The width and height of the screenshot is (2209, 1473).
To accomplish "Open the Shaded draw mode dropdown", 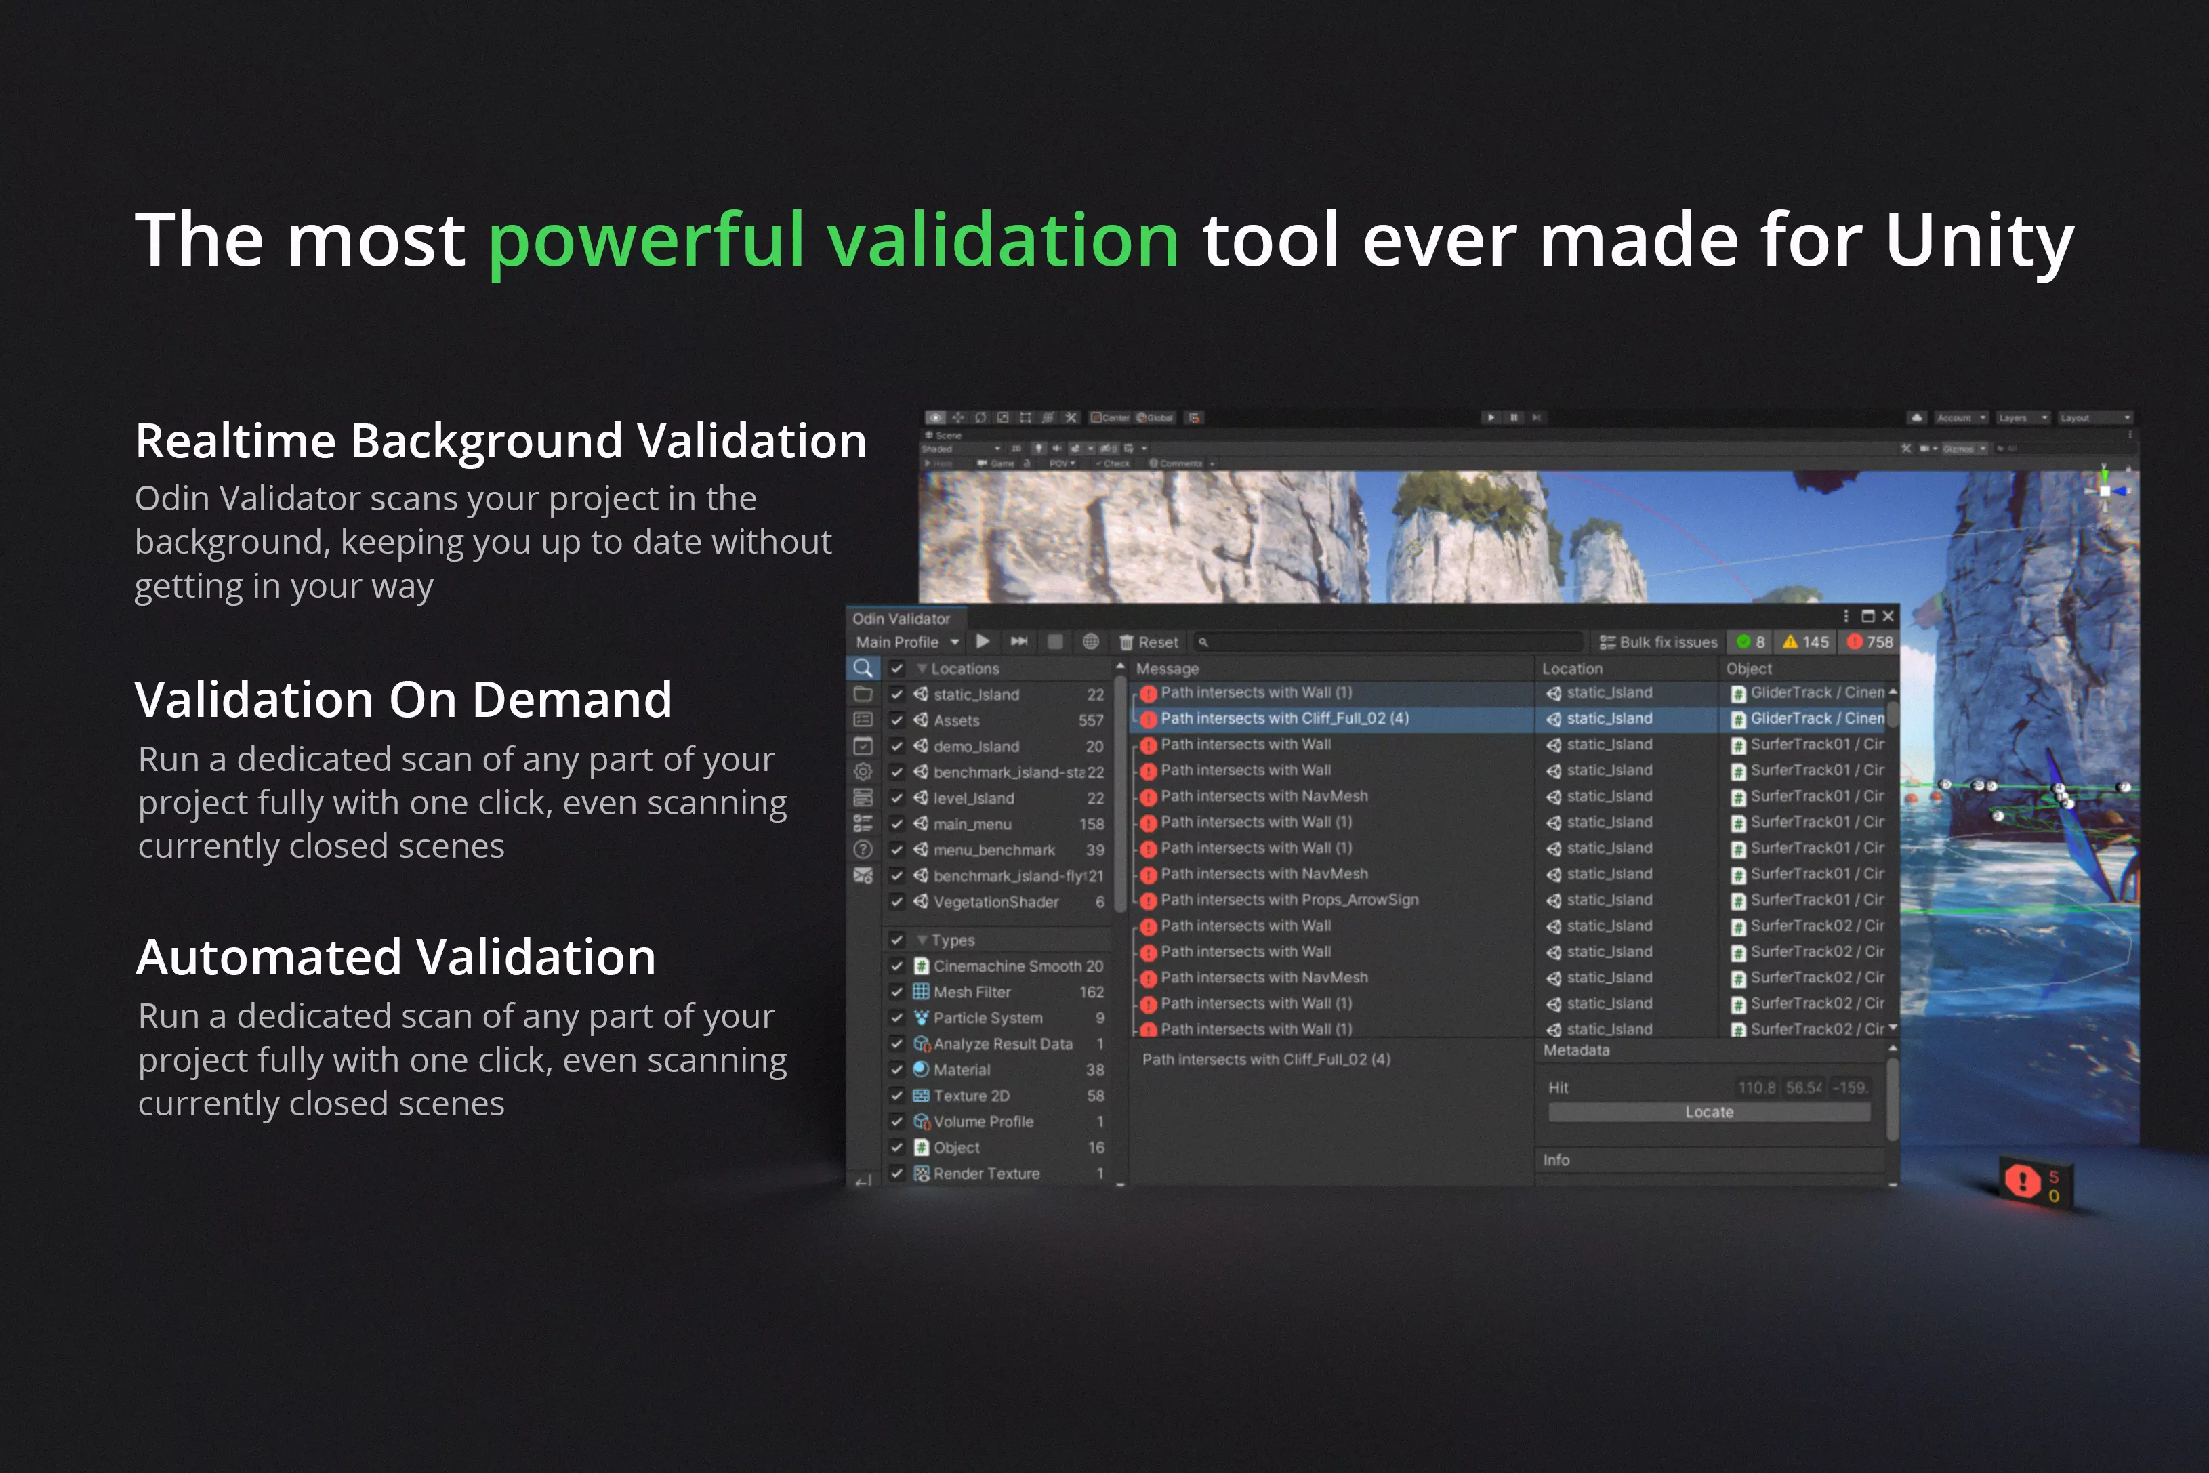I will [x=962, y=449].
